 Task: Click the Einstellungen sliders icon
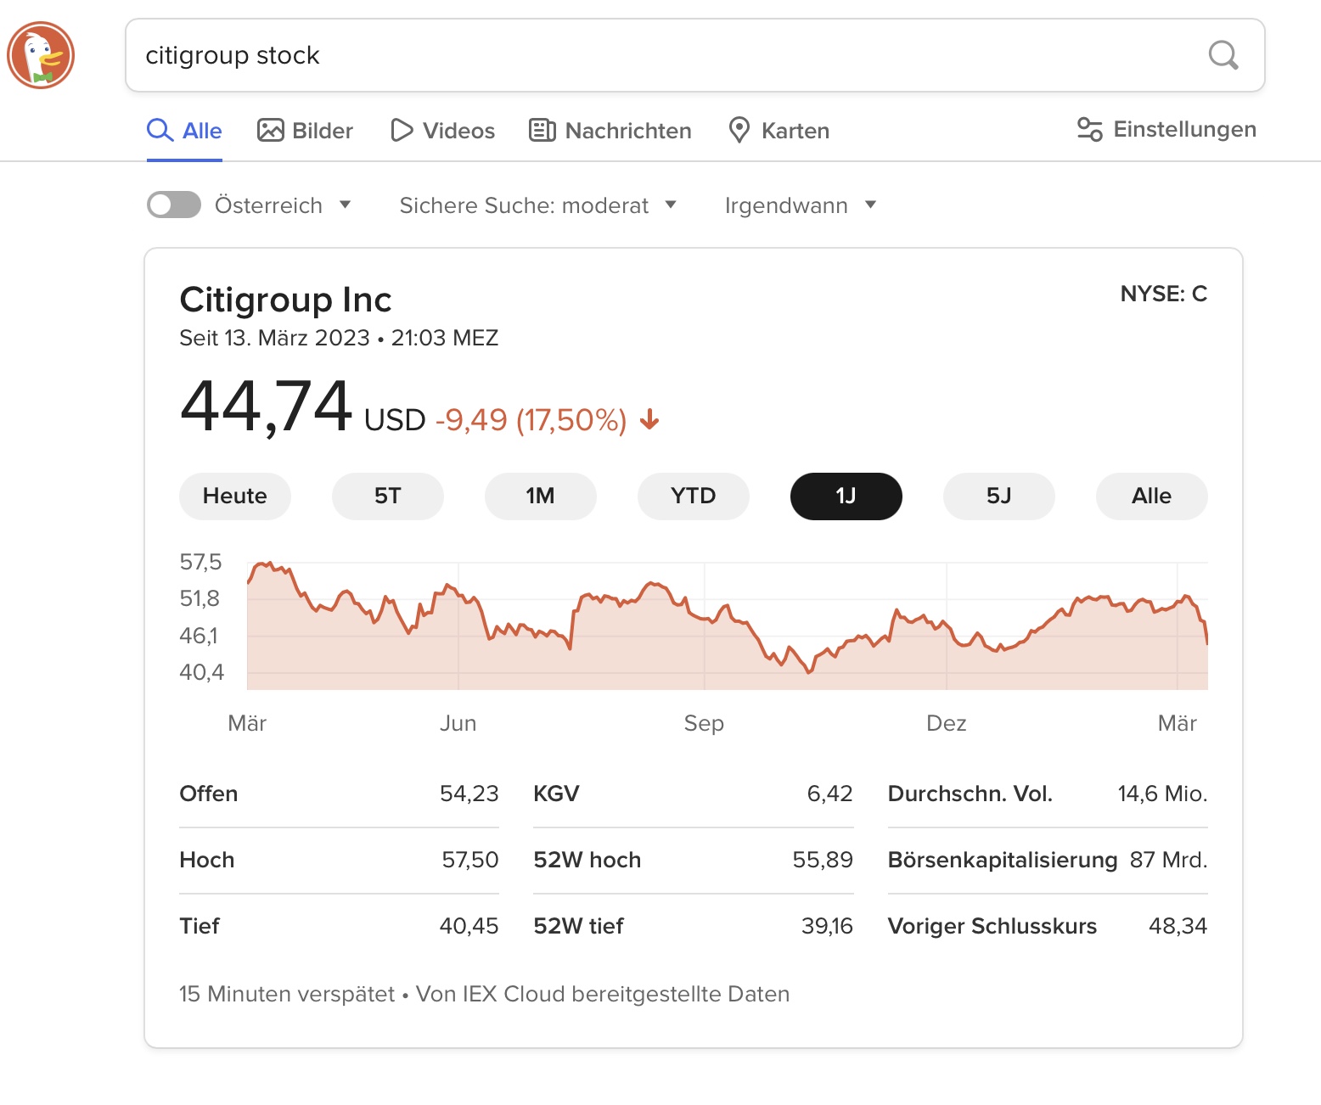(1090, 129)
